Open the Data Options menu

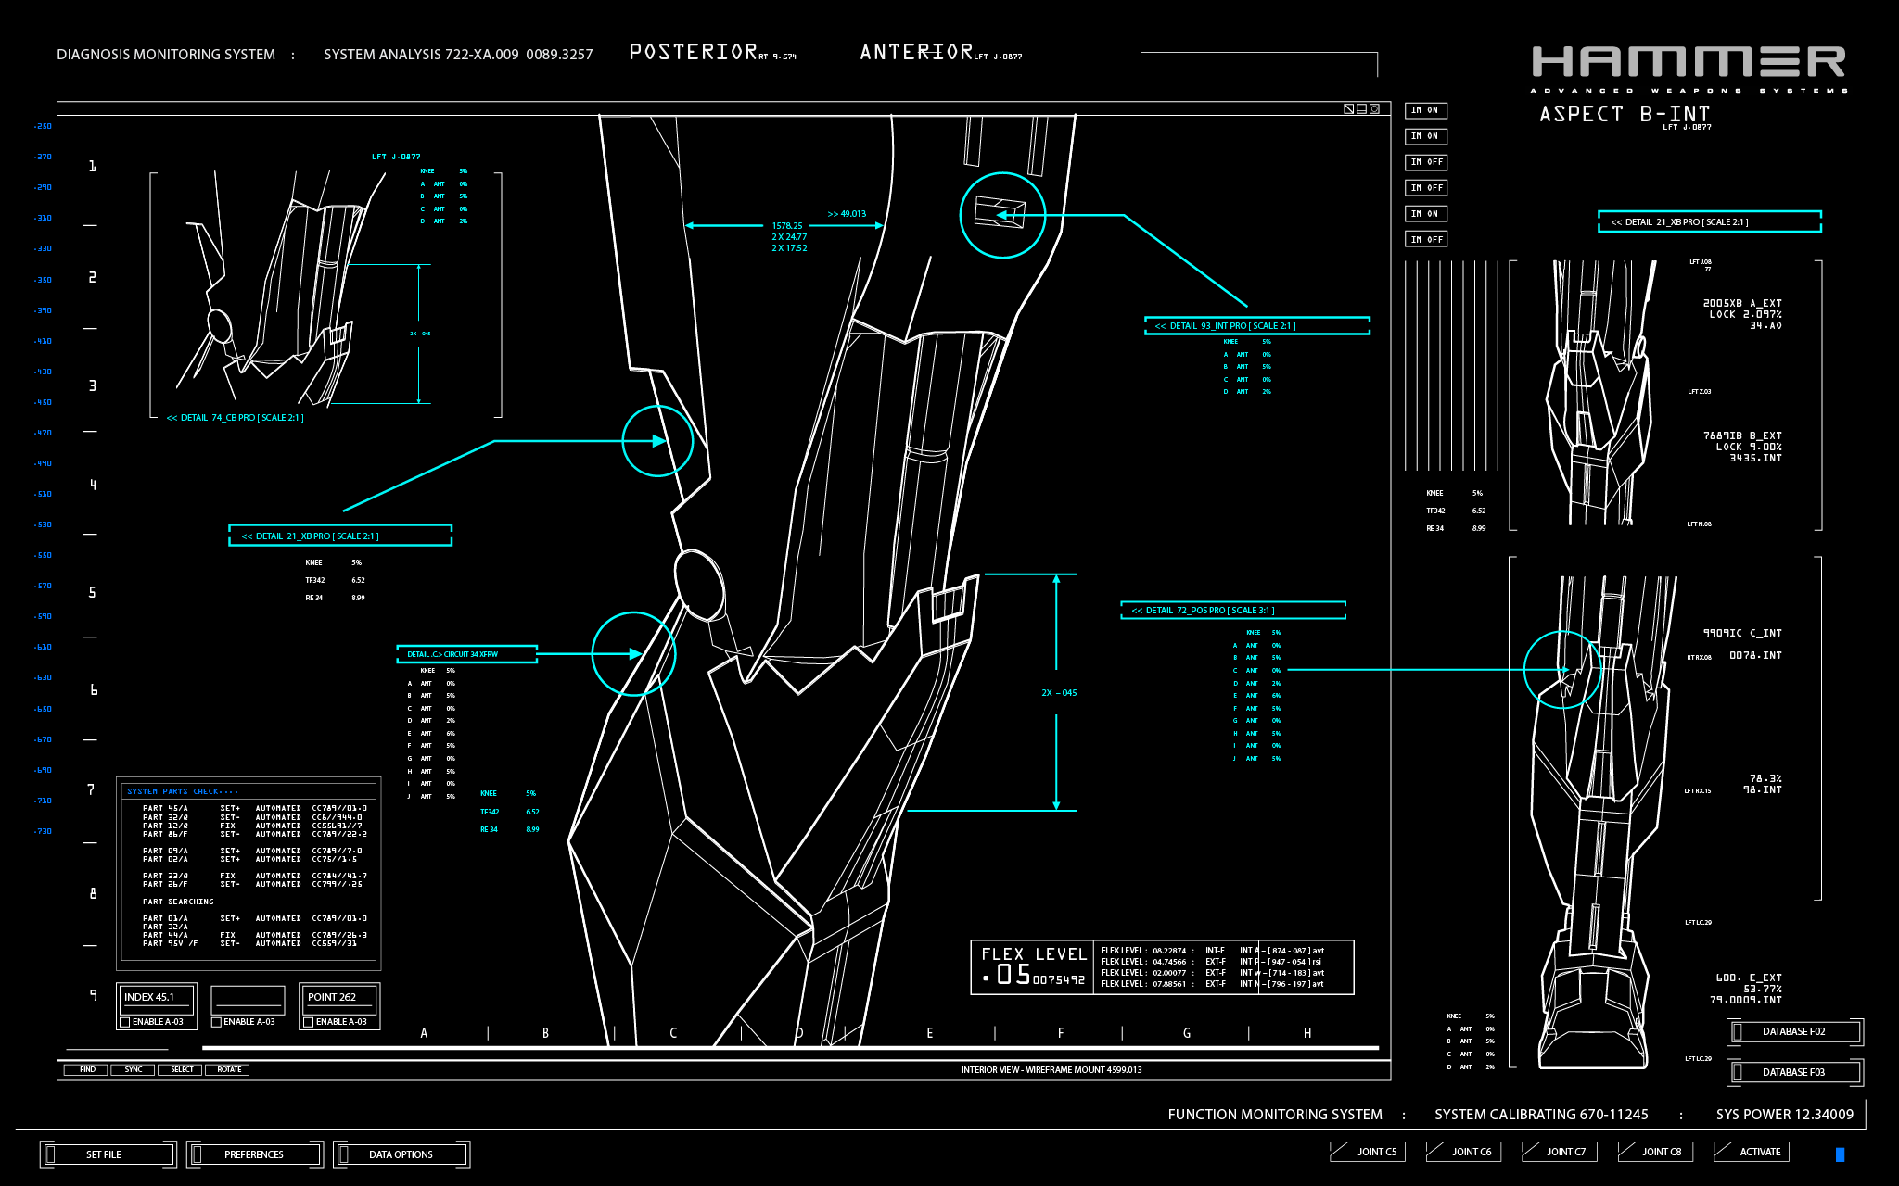coord(401,1154)
